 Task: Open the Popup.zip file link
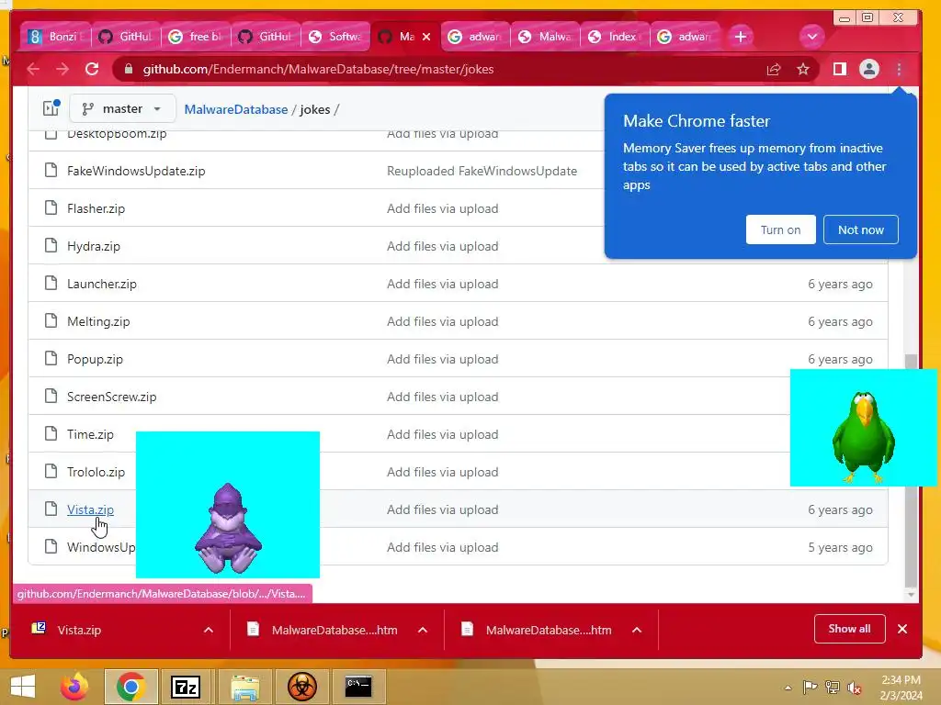pos(95,359)
